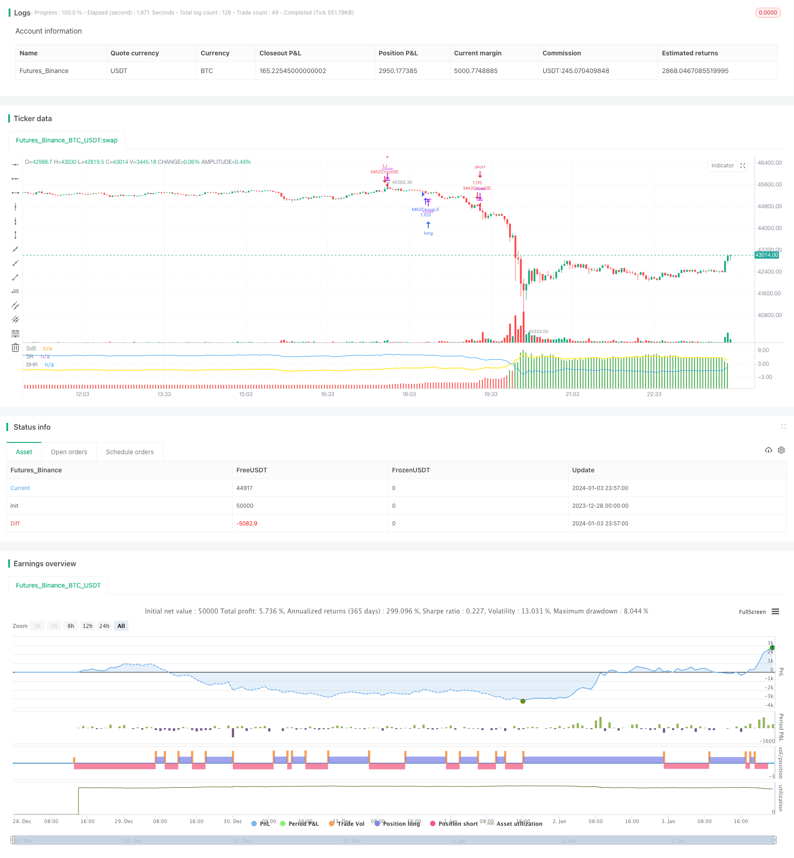794x858 pixels.
Task: Click the right handle of range navigator
Action: [775, 840]
